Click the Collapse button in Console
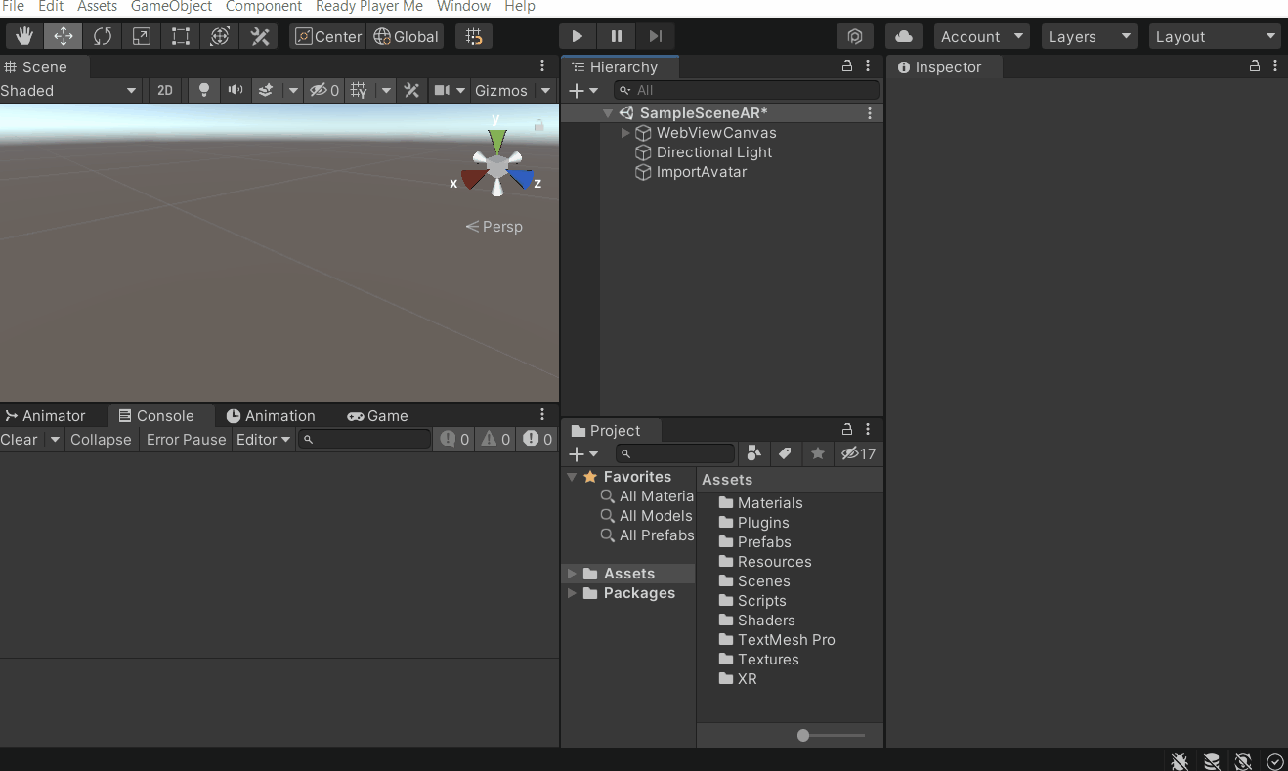 101,439
